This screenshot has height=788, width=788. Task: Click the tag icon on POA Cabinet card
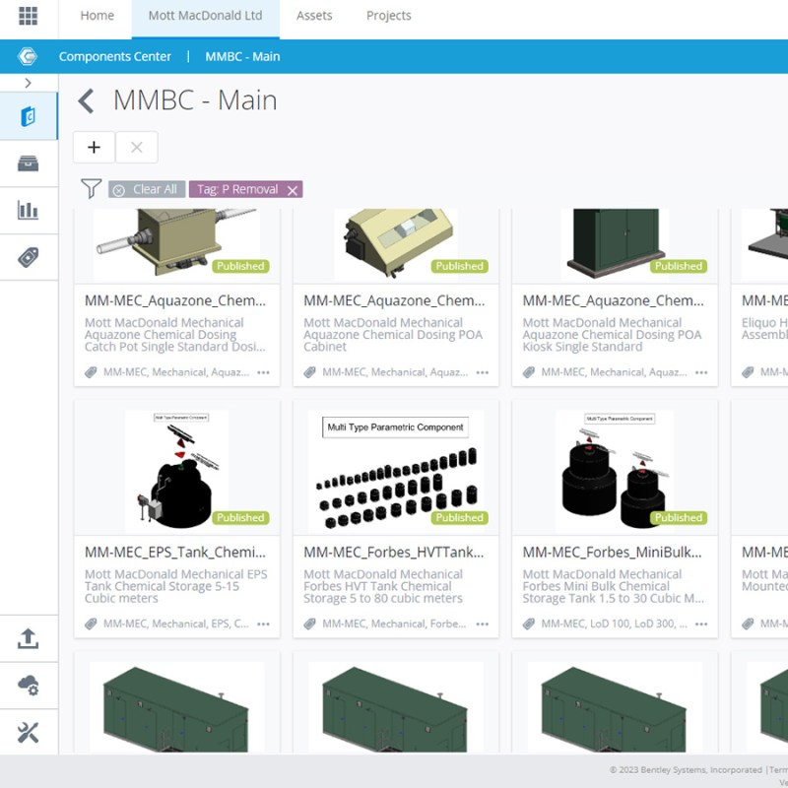pyautogui.click(x=310, y=372)
